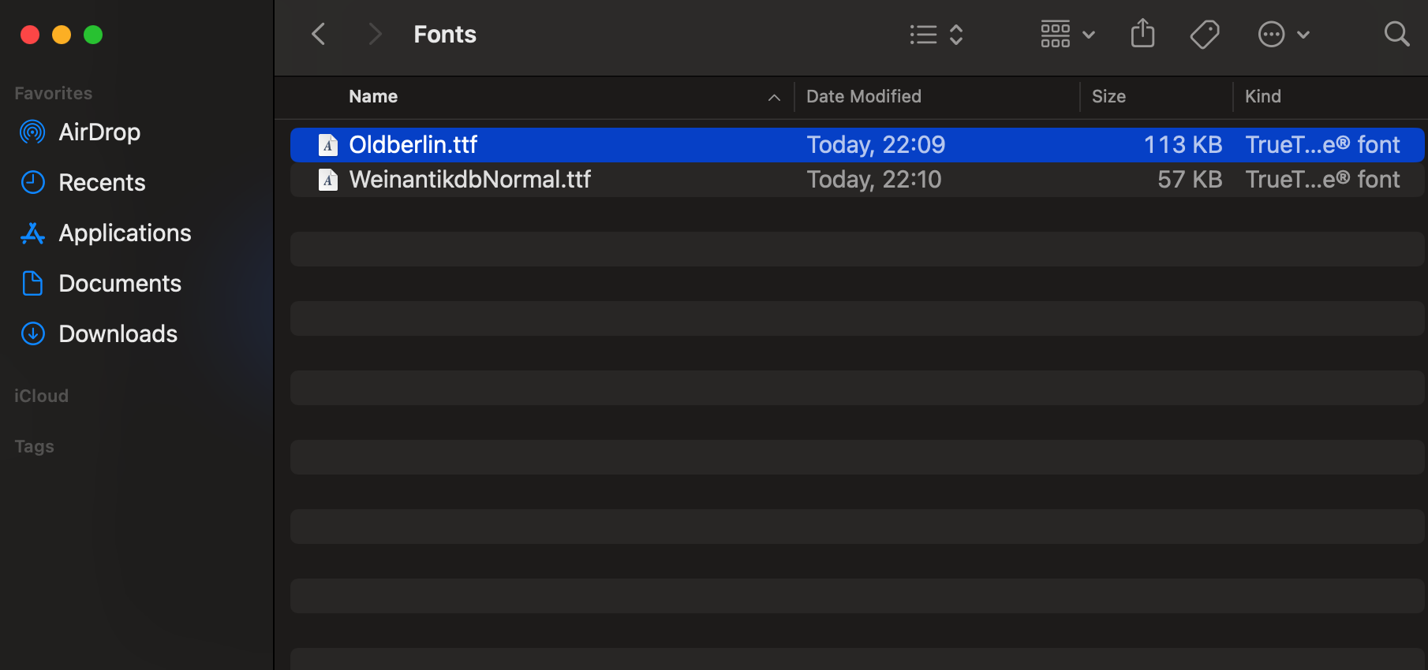Open the Downloads sidebar folder

tap(118, 333)
